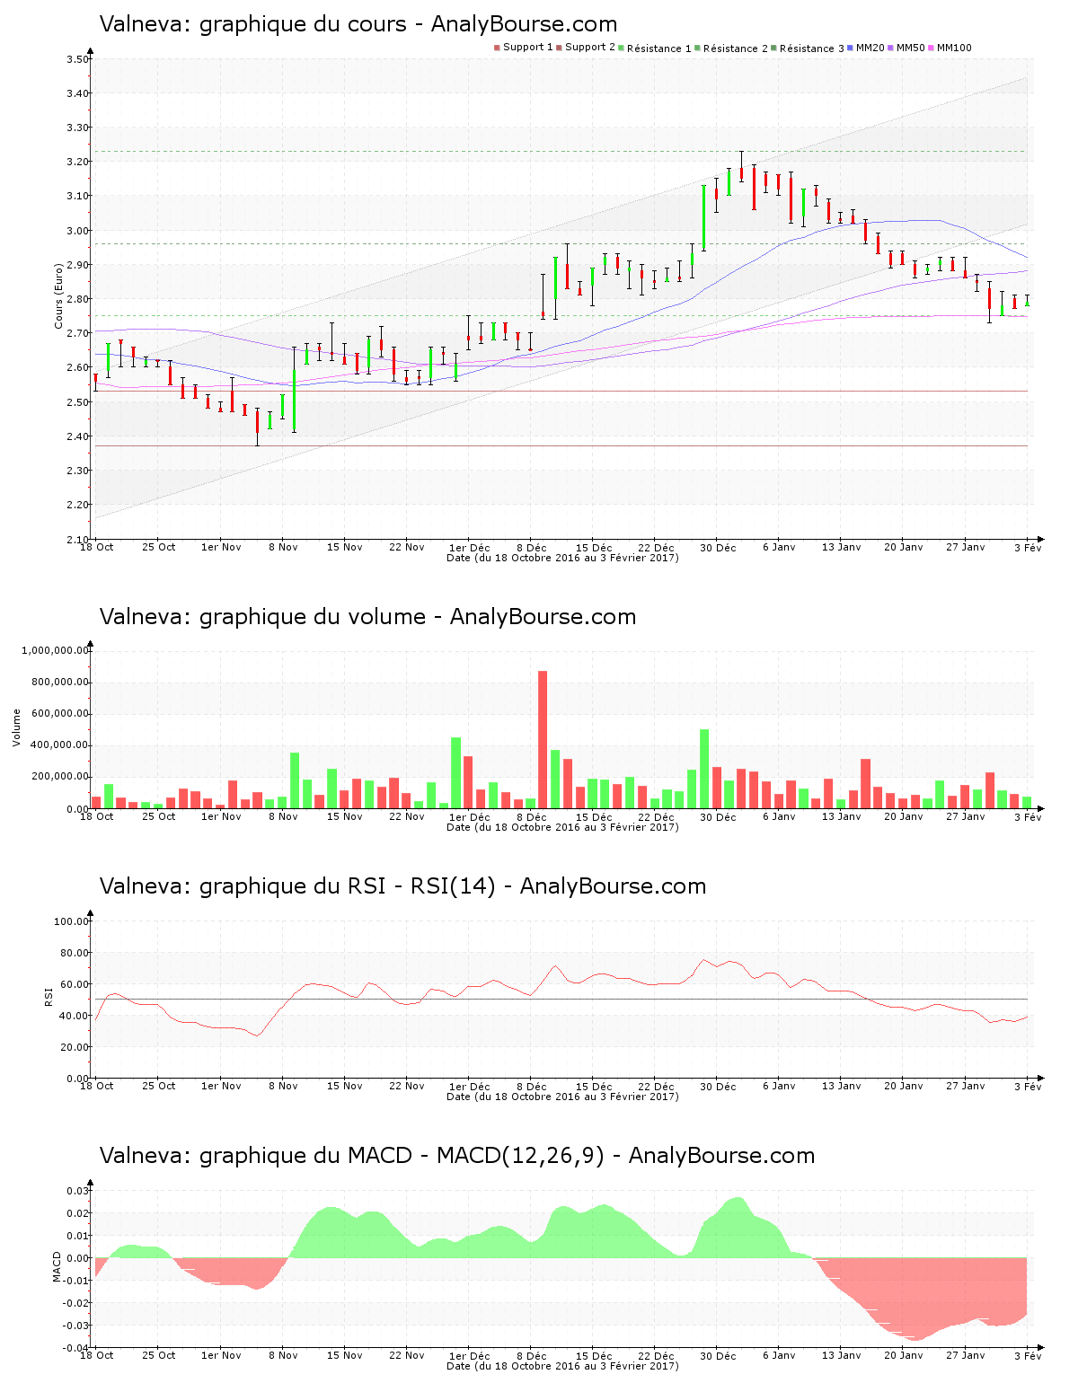Click the tallest red volume bar after 8 Déc
Image resolution: width=1078 pixels, height=1392 pixels.
click(543, 740)
